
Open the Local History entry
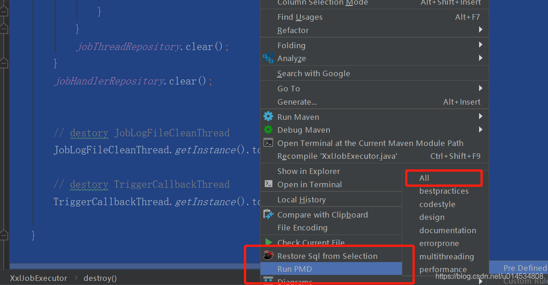[x=301, y=200]
